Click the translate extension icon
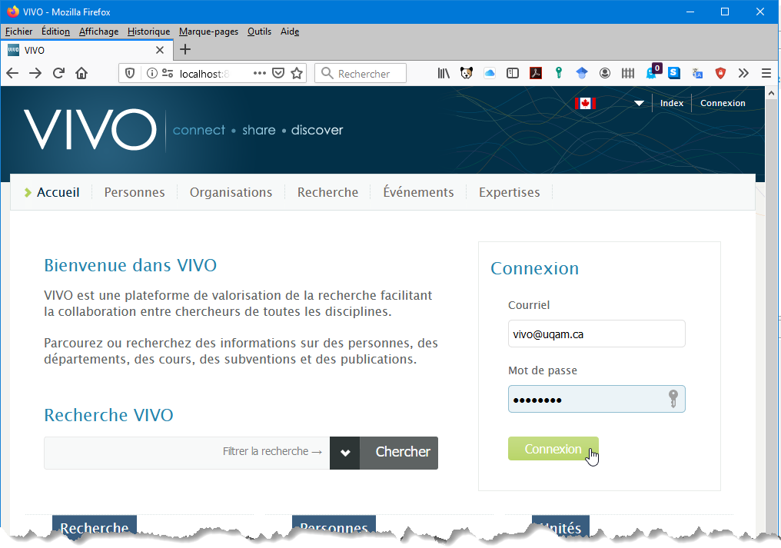 pos(697,73)
